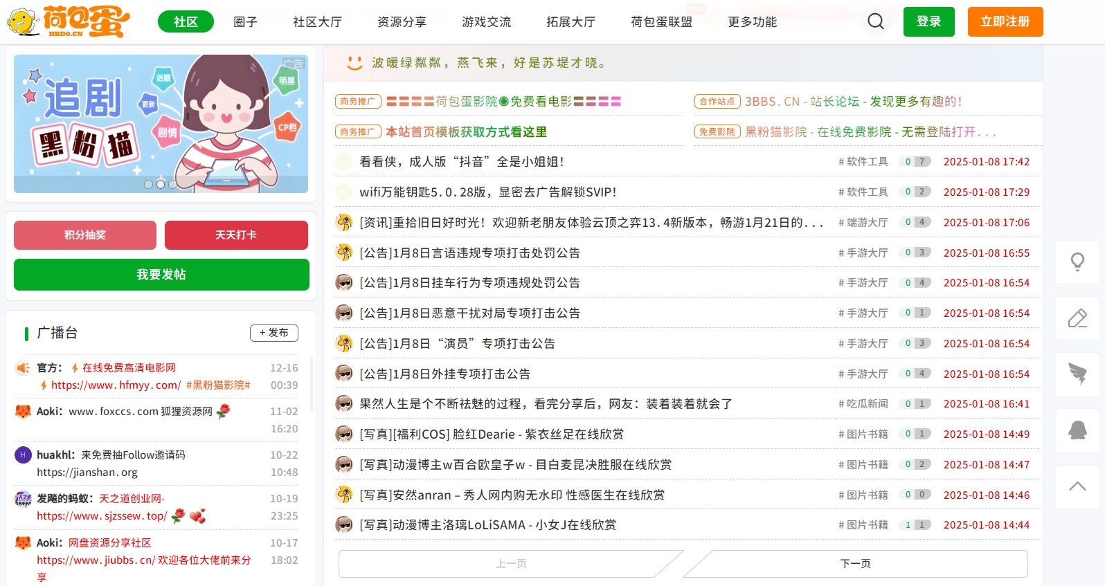
Task: Click the bird icon in right sidebar
Action: 1077,374
